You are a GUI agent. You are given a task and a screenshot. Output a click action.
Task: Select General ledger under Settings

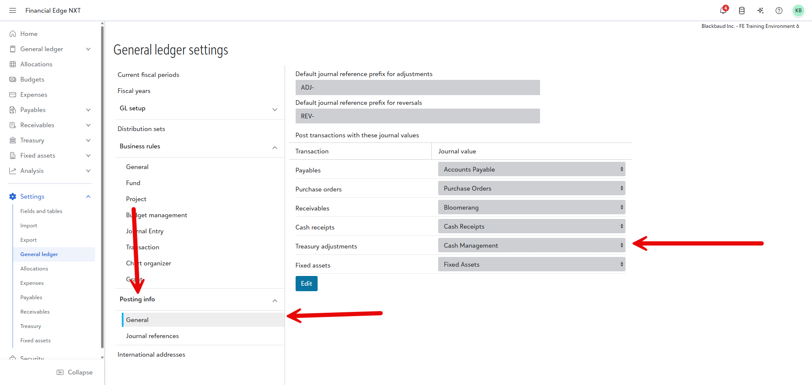54,254
